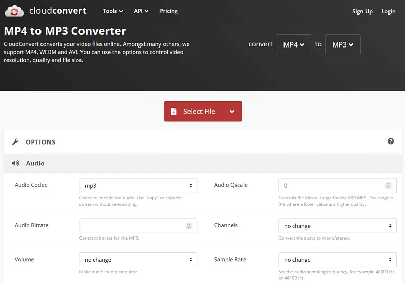Viewport: 405px width, 283px height.
Task: Click the Sample Rate label
Action: 230,259
